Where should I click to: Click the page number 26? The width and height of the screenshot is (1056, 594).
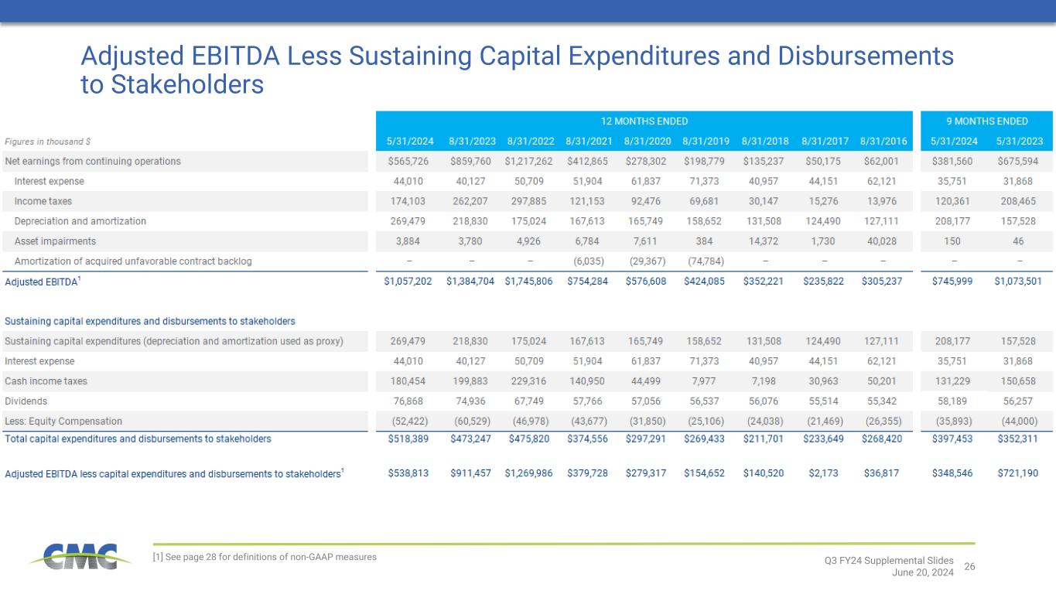pyautogui.click(x=969, y=567)
